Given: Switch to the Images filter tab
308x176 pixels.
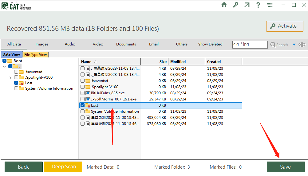Looking at the screenshot, I should pyautogui.click(x=42, y=44).
